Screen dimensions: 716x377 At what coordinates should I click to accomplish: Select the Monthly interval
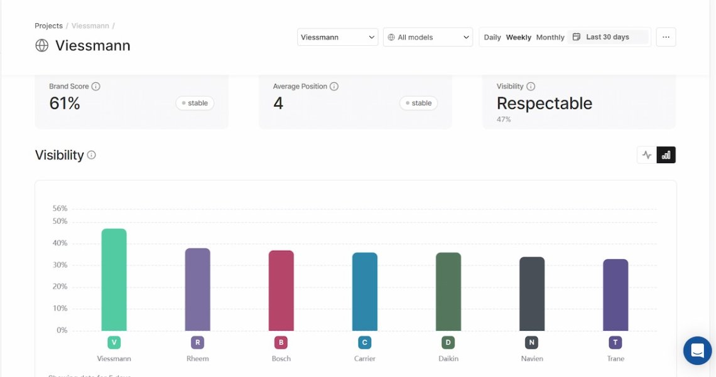click(x=550, y=38)
